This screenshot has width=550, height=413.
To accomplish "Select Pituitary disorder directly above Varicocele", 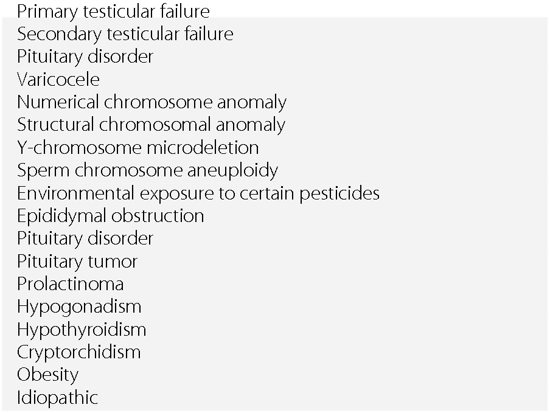I will click(85, 57).
